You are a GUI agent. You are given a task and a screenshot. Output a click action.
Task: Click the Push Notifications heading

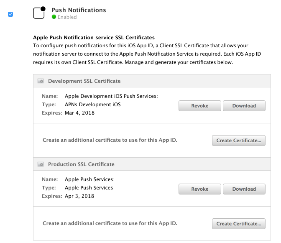click(79, 10)
